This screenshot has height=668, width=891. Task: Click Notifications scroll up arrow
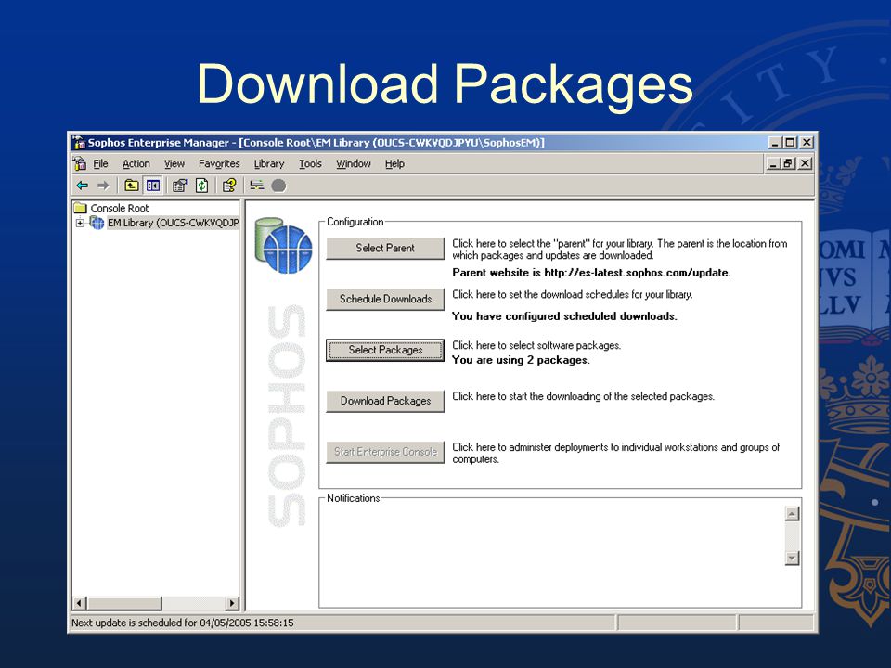[x=792, y=513]
